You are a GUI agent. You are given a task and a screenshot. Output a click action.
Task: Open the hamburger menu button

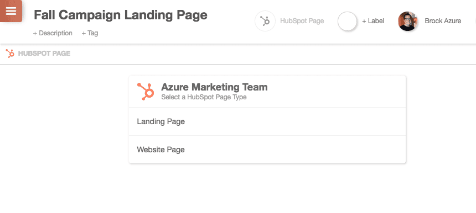pyautogui.click(x=11, y=11)
